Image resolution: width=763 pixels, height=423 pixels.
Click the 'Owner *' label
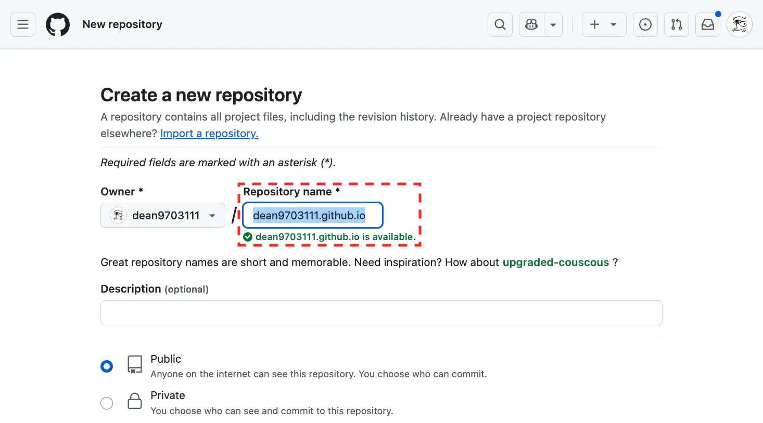pyautogui.click(x=122, y=192)
